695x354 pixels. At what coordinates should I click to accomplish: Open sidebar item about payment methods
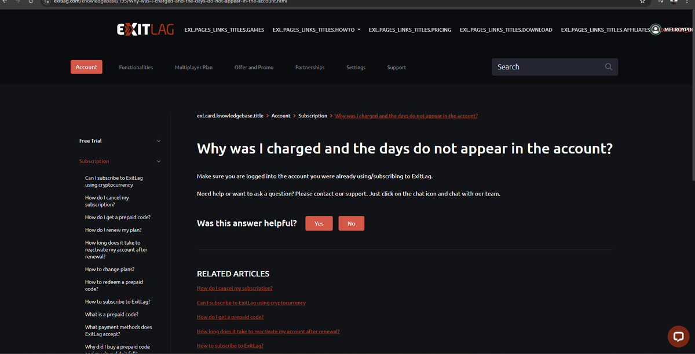coord(119,331)
